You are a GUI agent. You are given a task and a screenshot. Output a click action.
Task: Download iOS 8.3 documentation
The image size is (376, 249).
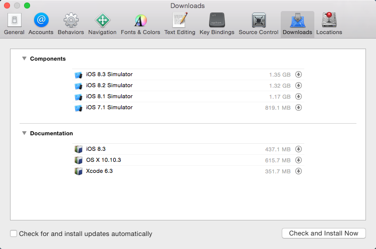(299, 149)
